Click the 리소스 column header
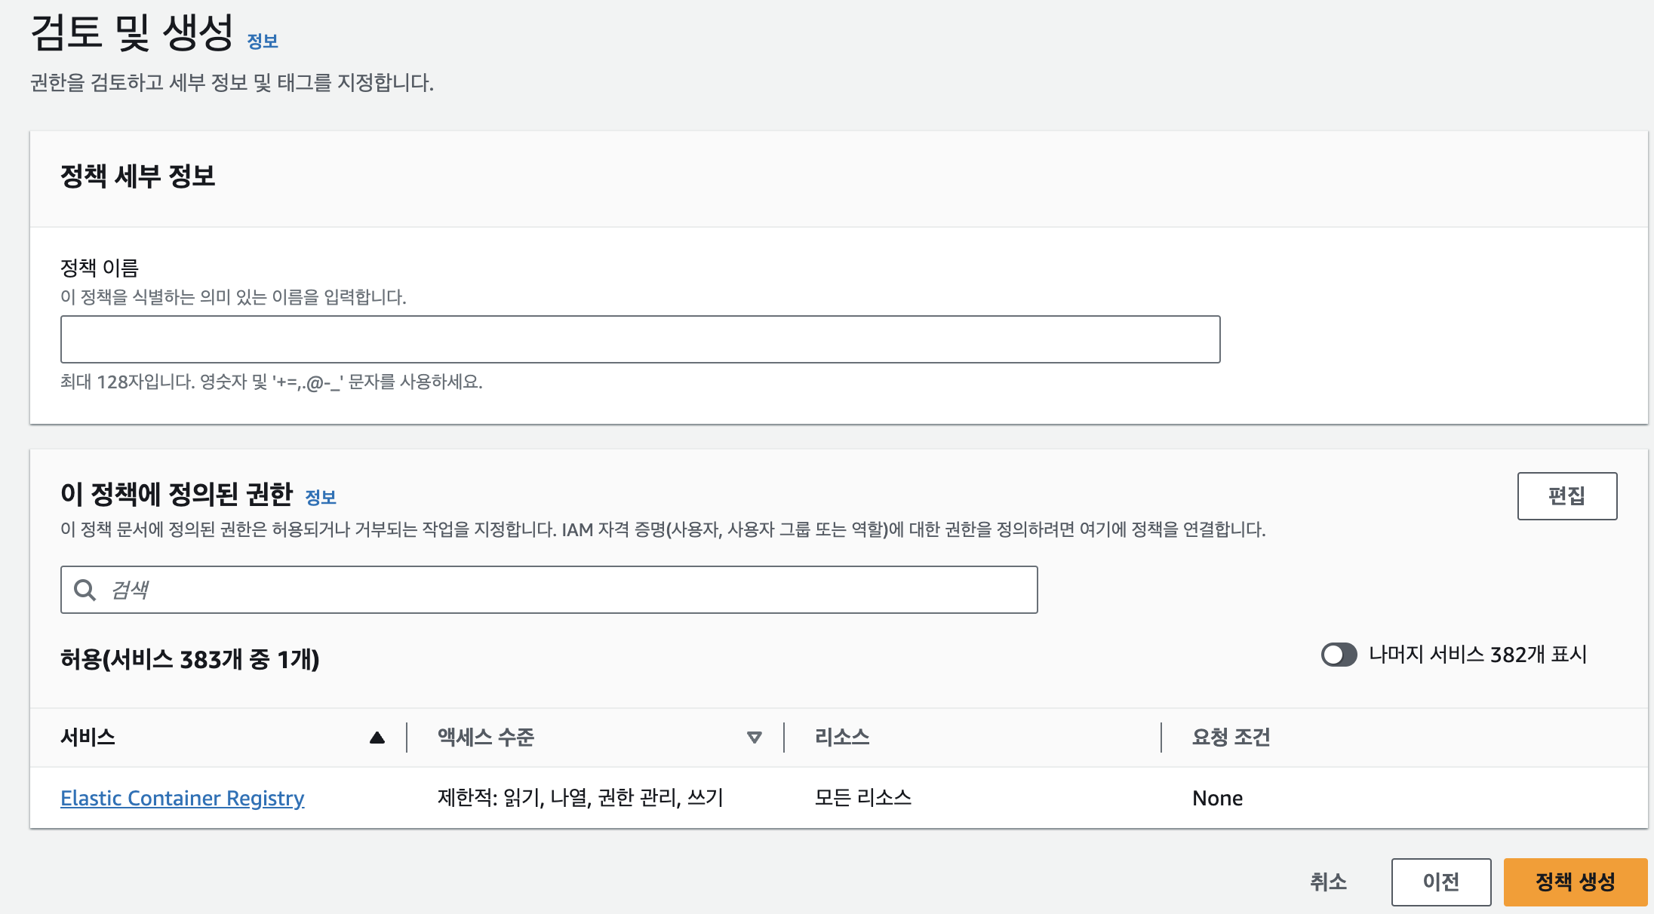The image size is (1654, 914). pyautogui.click(x=841, y=737)
